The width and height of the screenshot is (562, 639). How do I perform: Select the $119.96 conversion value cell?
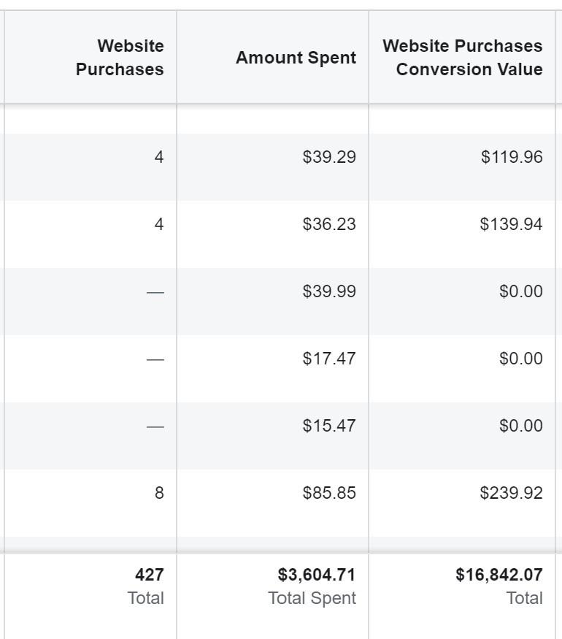[x=512, y=157]
